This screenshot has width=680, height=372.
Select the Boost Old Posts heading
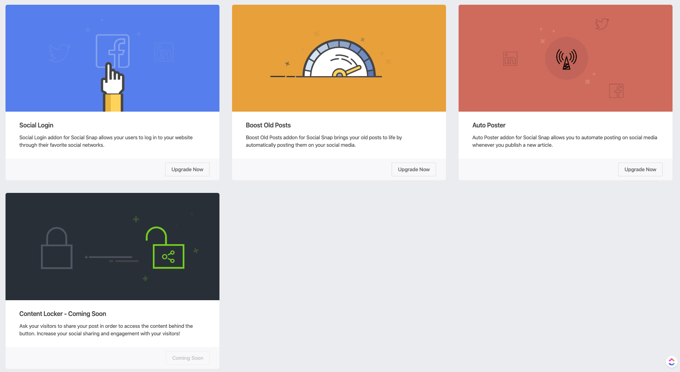pyautogui.click(x=268, y=125)
